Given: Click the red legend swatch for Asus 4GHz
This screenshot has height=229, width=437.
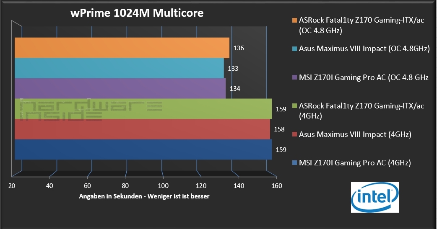Looking at the screenshot, I should 294,134.
